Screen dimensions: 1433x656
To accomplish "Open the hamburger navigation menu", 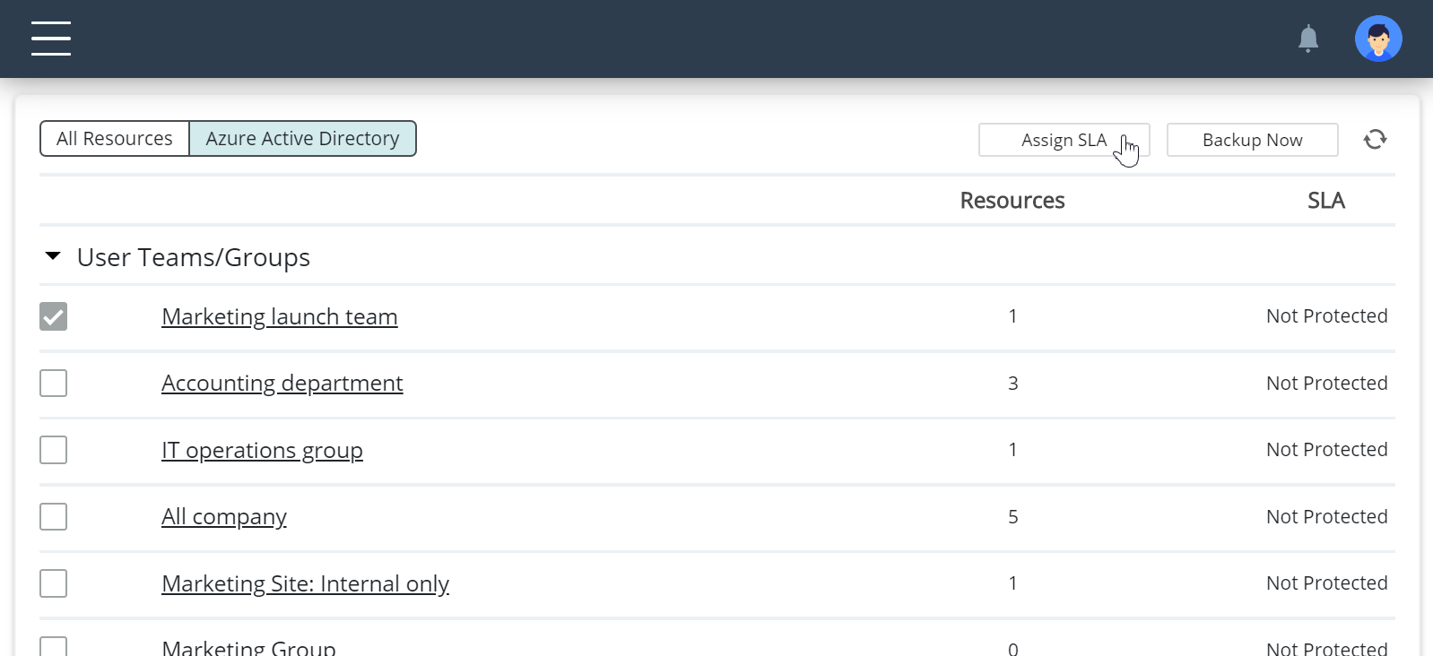I will click(x=51, y=39).
